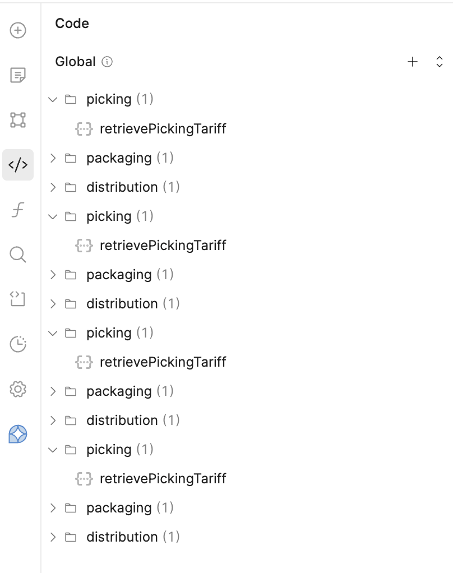Open the functions sidebar icon
453x573 pixels.
pos(18,210)
